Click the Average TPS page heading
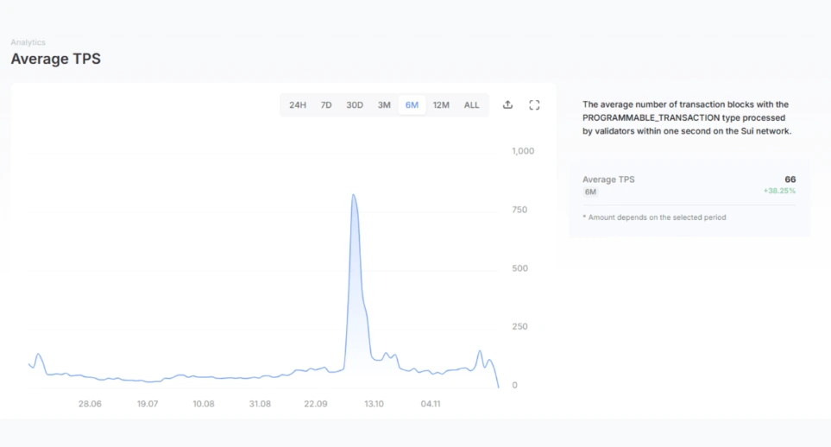The height and width of the screenshot is (447, 831). pos(55,59)
